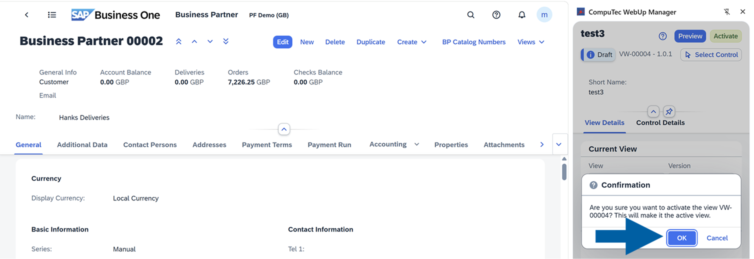
Task: Navigate back with the arrow icon
Action: pyautogui.click(x=27, y=15)
